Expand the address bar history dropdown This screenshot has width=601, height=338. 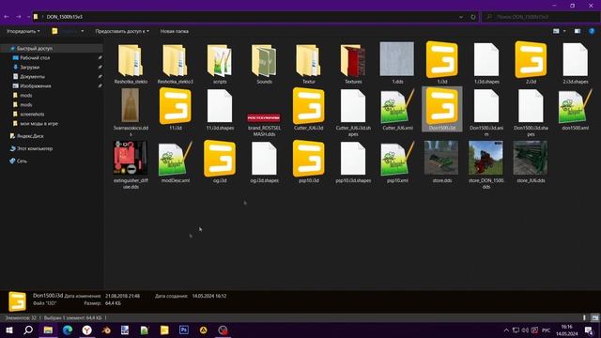point(461,17)
